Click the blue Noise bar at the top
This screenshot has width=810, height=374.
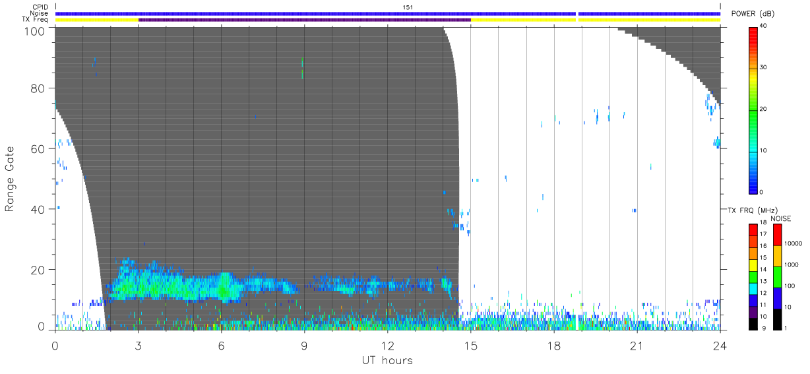click(x=388, y=13)
